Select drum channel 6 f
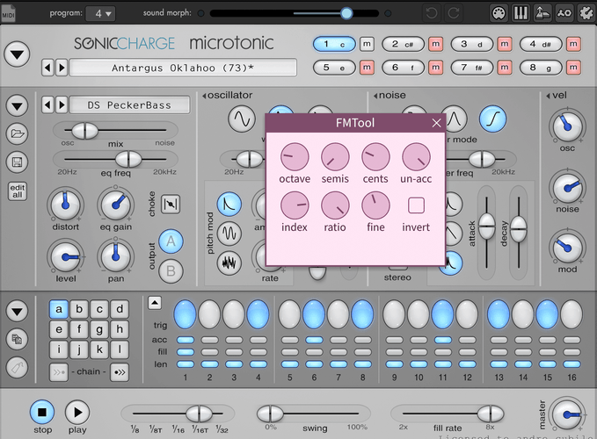Image resolution: width=597 pixels, height=439 pixels. [404, 68]
